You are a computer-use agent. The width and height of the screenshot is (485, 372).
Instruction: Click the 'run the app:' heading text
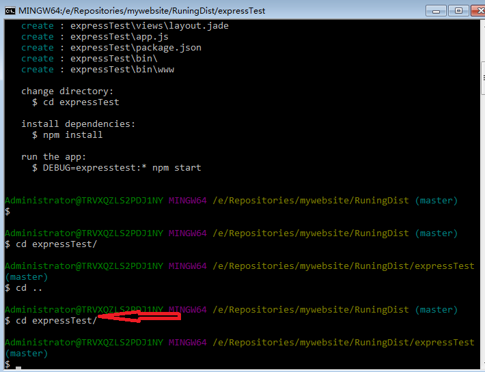pos(53,157)
